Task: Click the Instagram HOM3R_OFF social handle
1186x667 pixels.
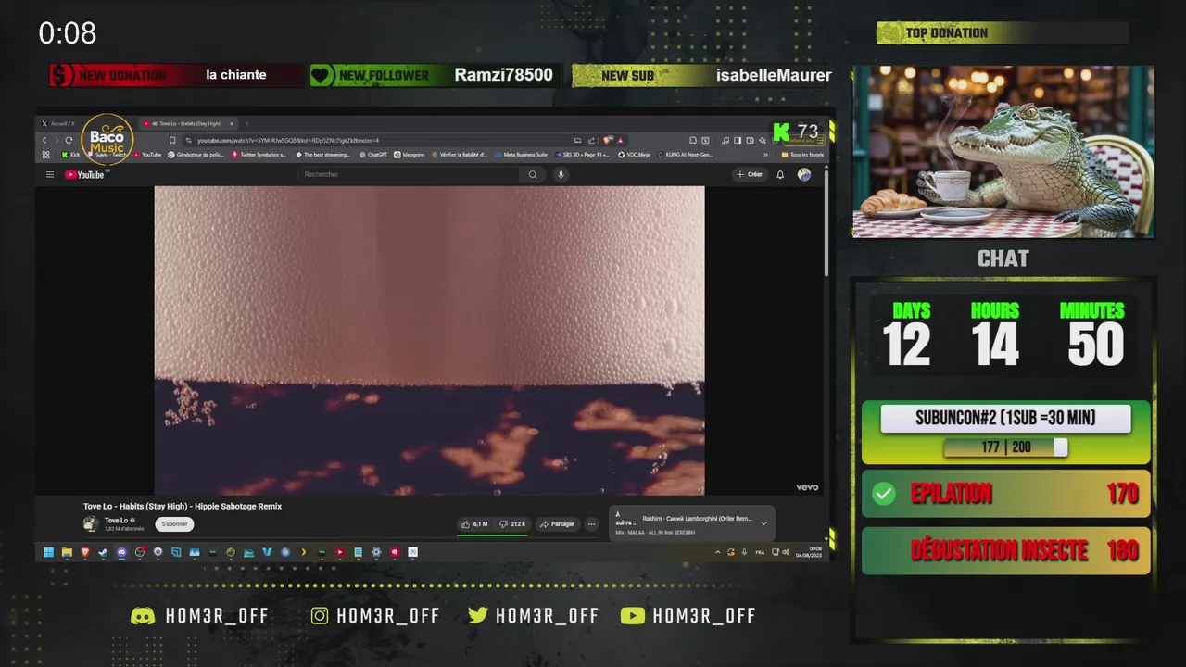Action: pos(375,616)
